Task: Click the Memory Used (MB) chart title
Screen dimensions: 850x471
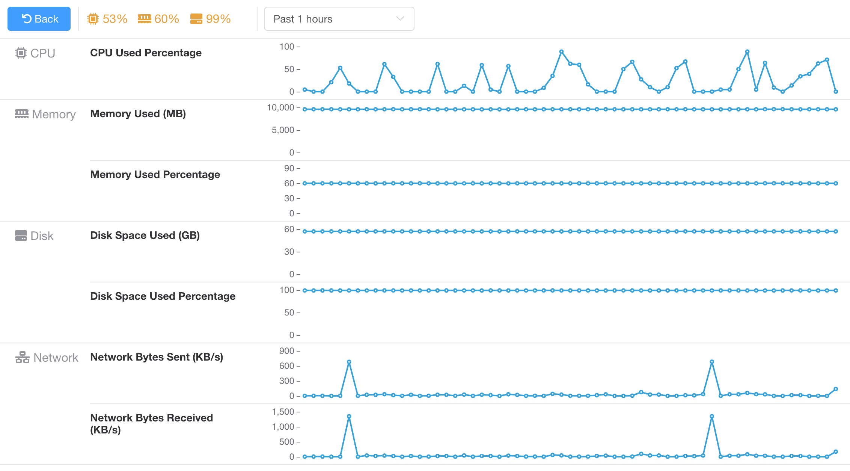Action: pos(138,114)
